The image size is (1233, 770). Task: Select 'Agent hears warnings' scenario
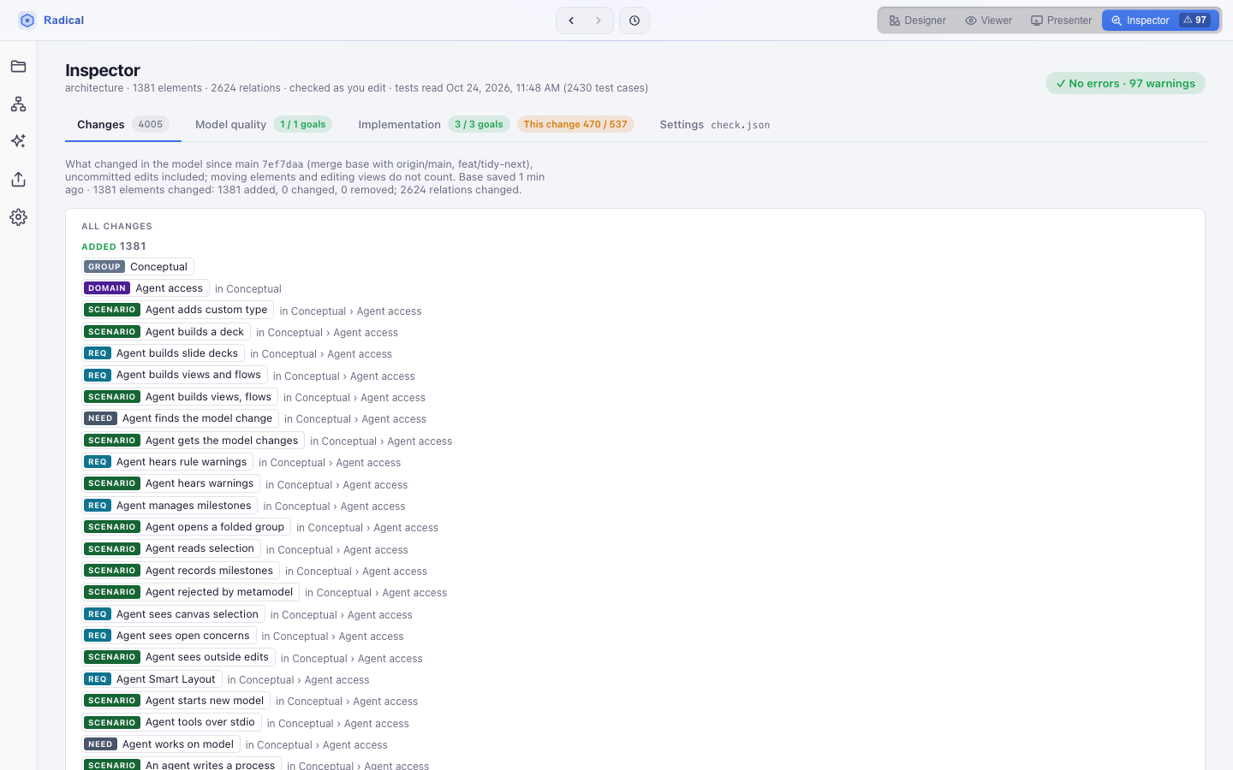click(171, 483)
